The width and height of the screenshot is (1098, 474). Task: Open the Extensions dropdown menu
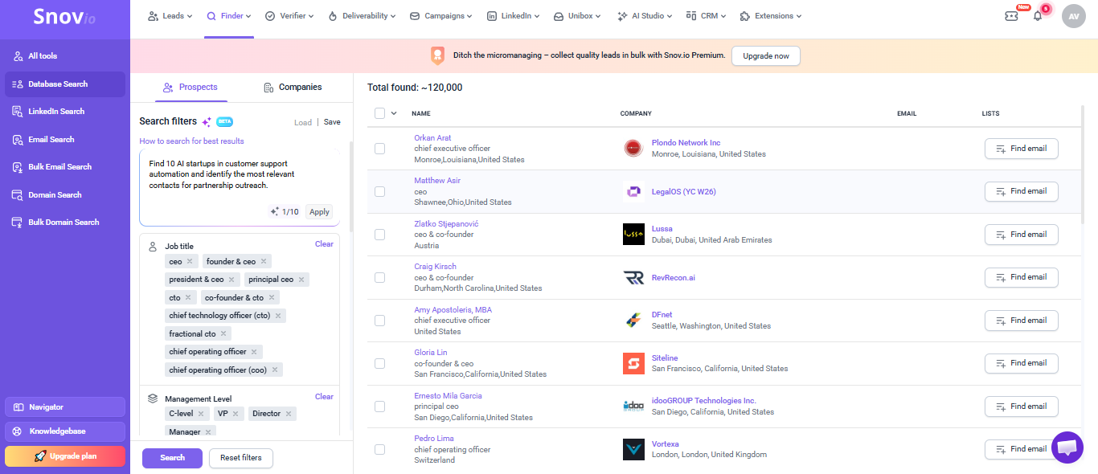click(770, 16)
